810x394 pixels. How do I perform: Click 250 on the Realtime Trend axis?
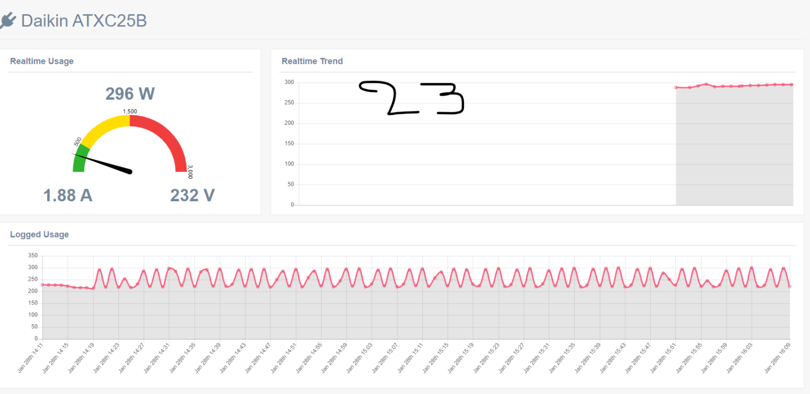[x=289, y=103]
